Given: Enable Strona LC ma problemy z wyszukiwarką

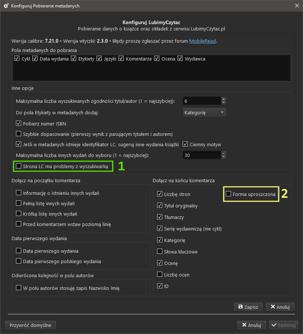Looking at the screenshot, I should 19,167.
